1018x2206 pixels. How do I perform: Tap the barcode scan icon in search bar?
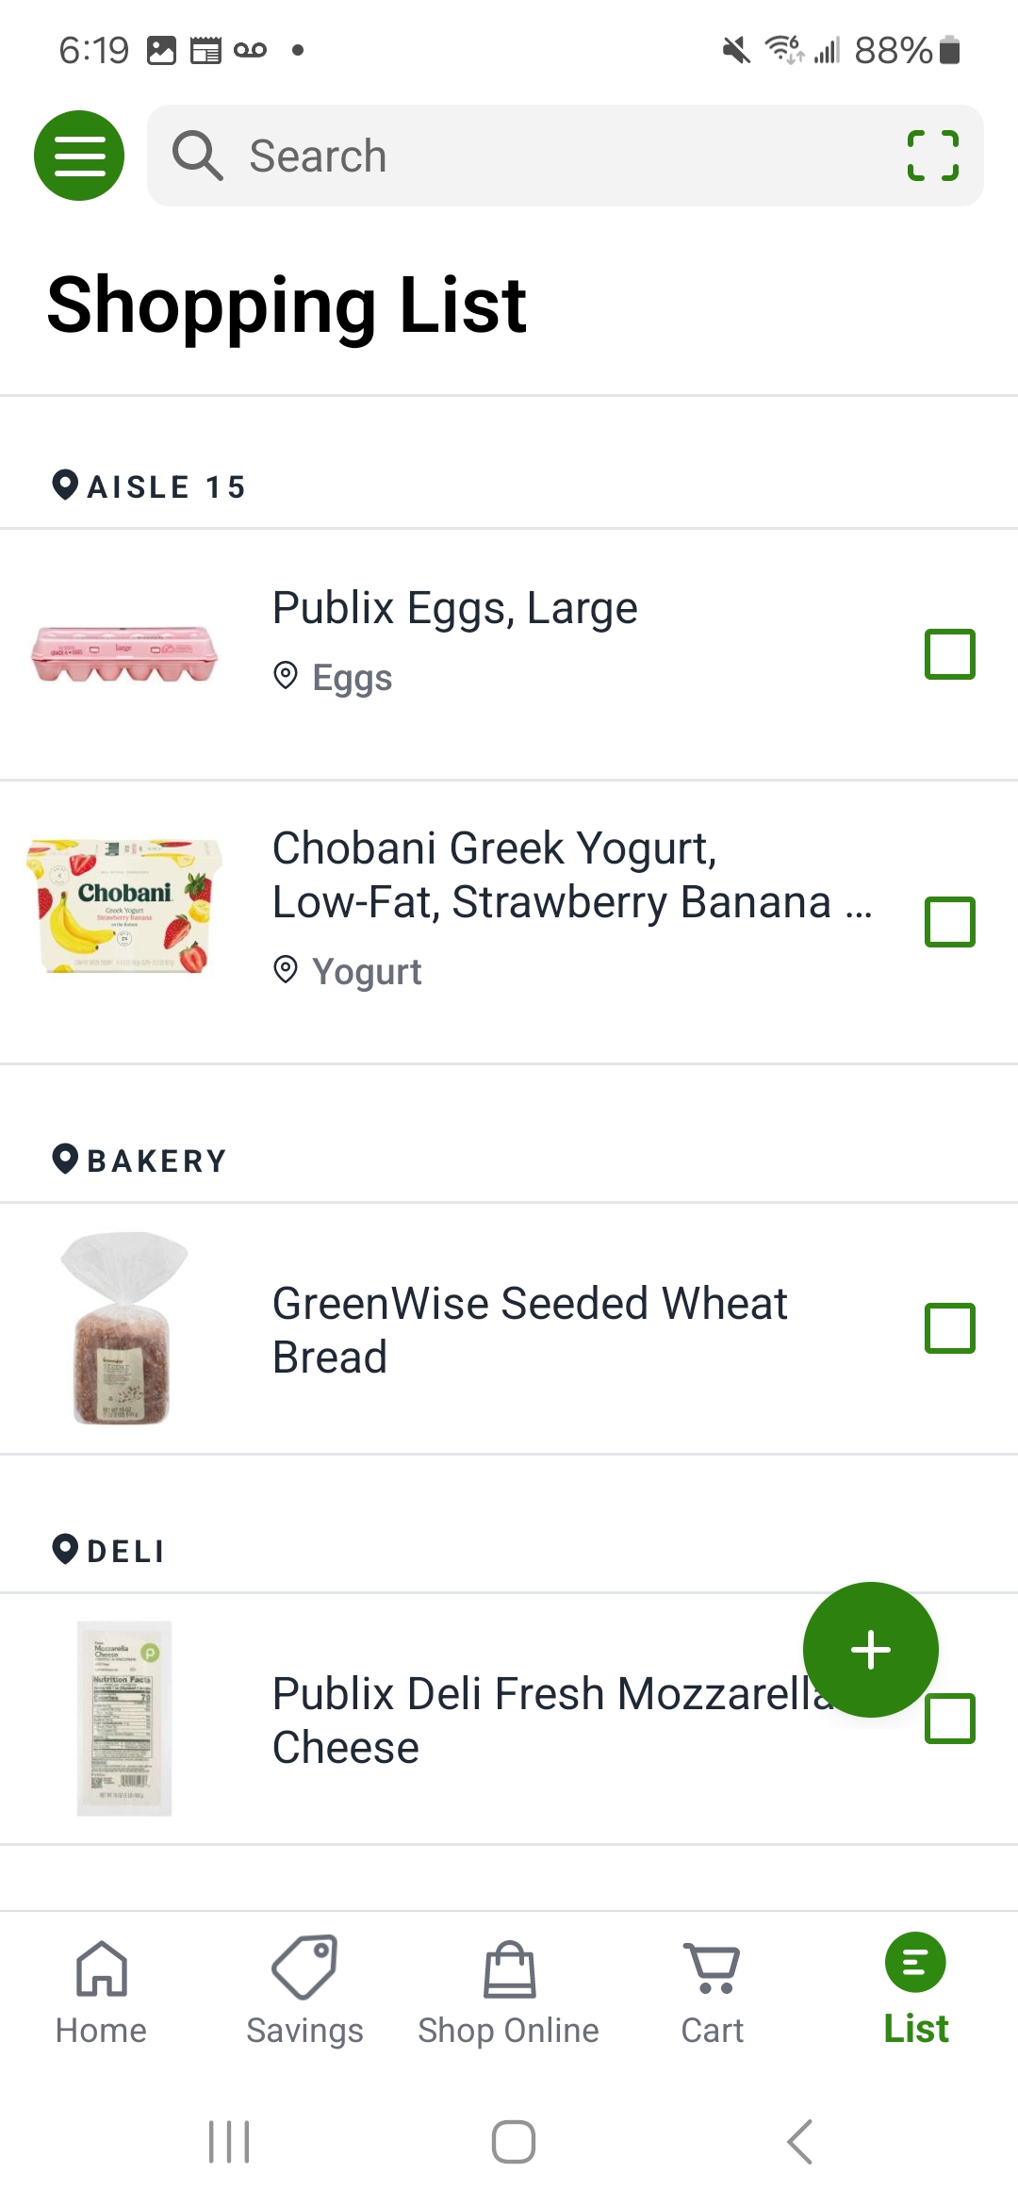932,156
